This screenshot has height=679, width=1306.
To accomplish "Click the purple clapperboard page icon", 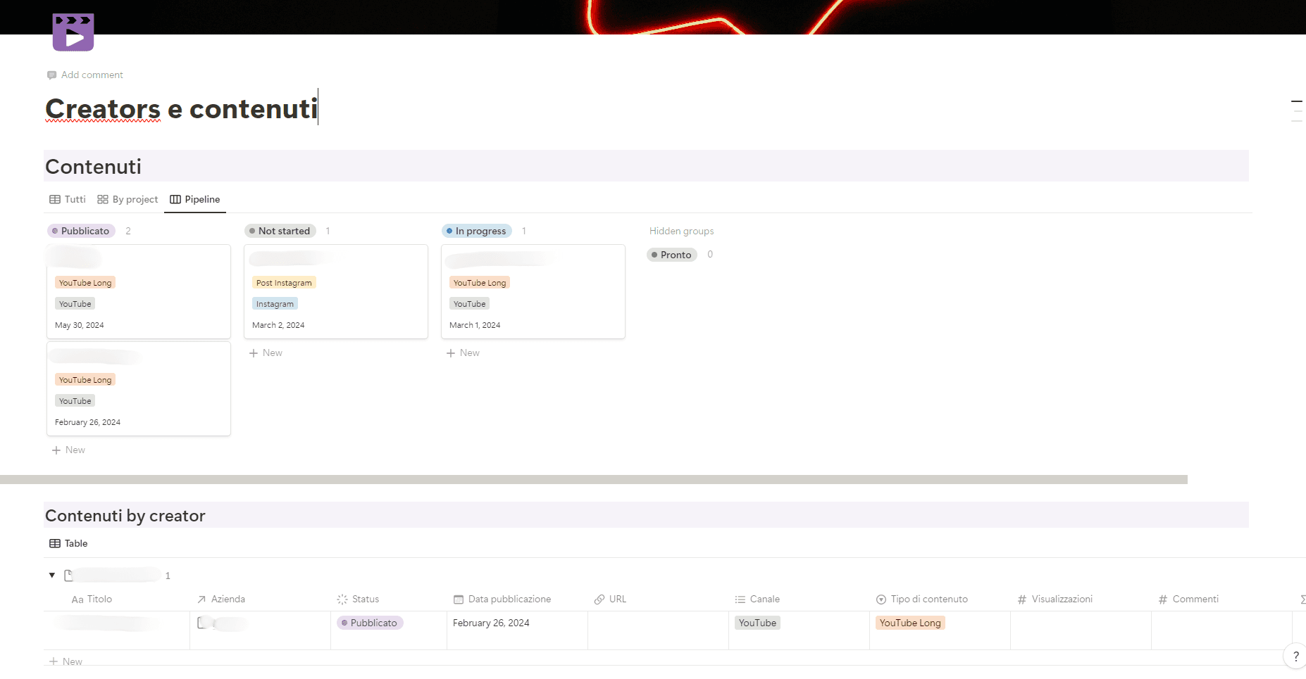I will coord(73,31).
